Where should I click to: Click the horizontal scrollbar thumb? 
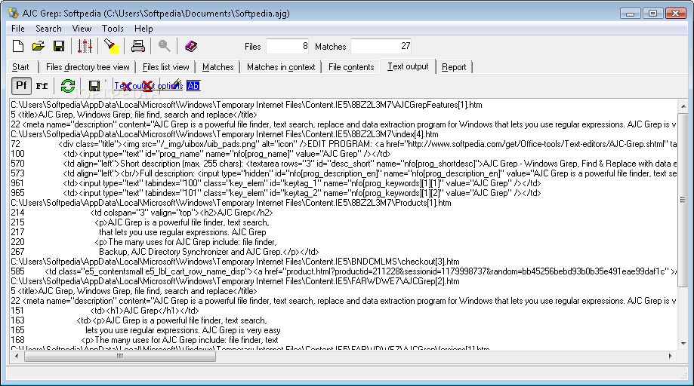pos(120,356)
